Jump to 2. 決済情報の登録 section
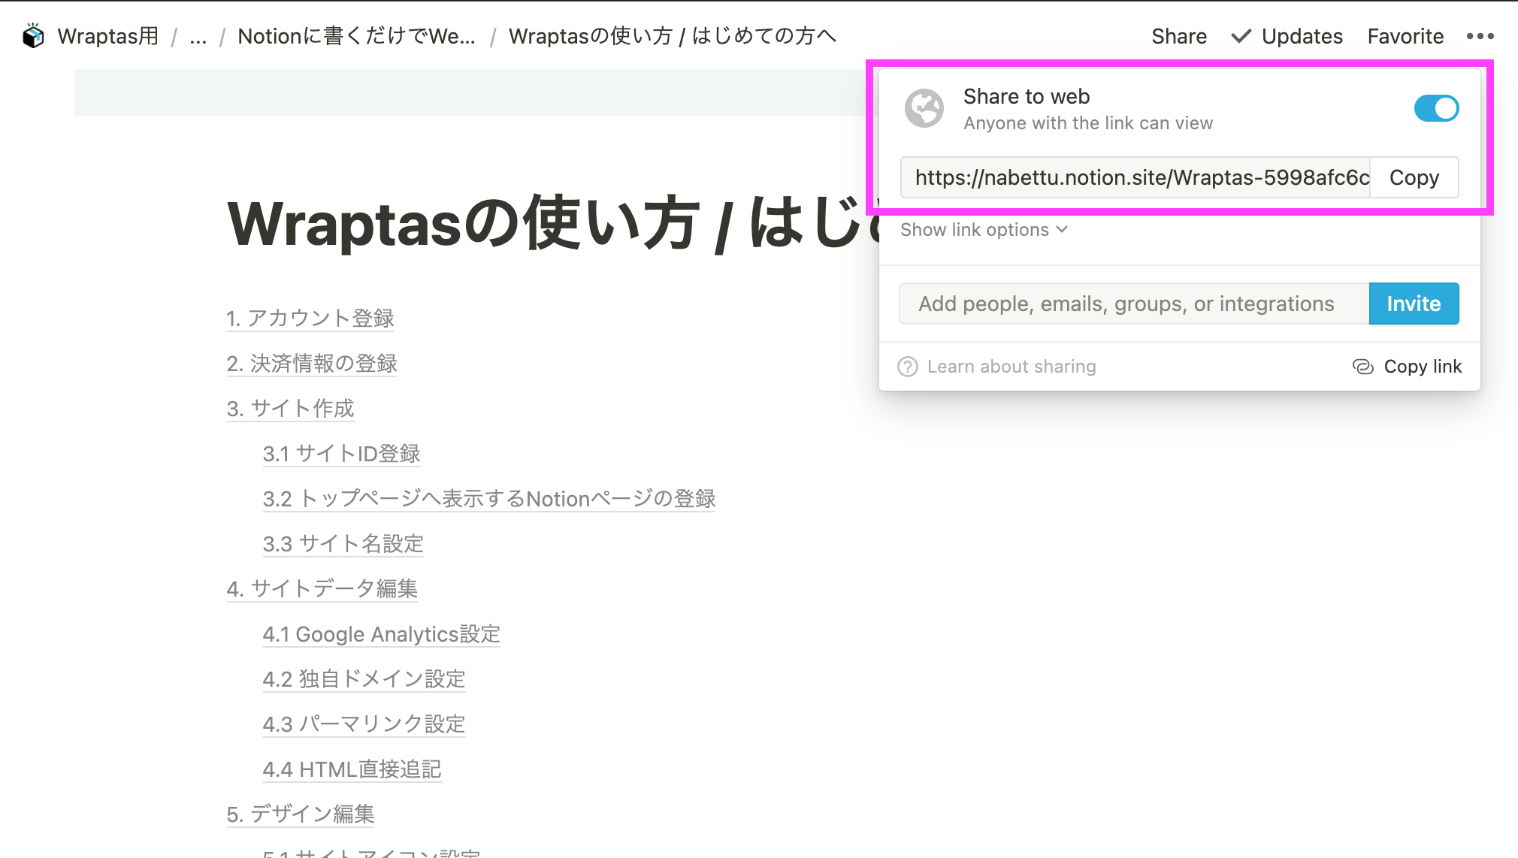1518x858 pixels. [312, 364]
